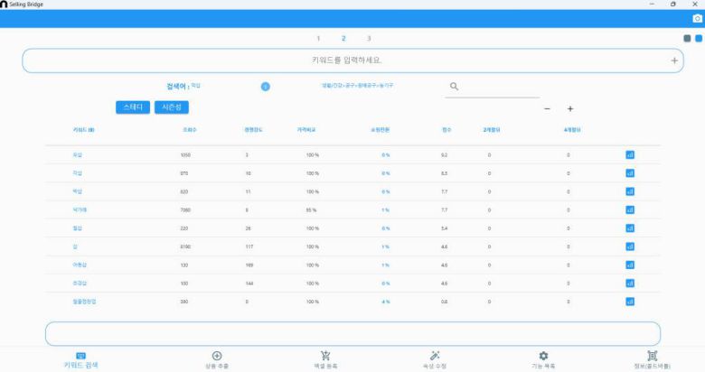The image size is (705, 372).
Task: Open chart icon for competition 144 row
Action: pos(630,283)
